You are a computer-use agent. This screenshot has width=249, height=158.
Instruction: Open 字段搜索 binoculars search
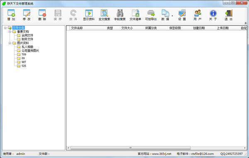tap(120, 13)
